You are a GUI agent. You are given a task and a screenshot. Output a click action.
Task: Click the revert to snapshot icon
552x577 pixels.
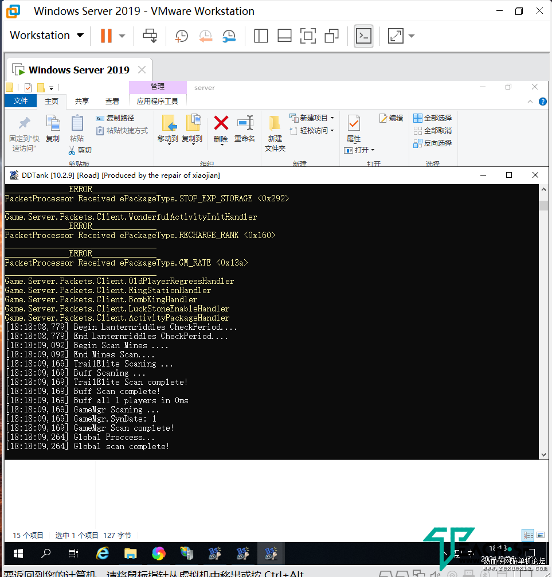pyautogui.click(x=205, y=36)
